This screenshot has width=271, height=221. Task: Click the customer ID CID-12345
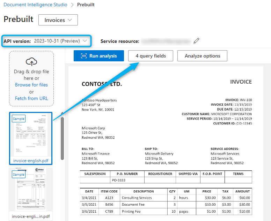[x=244, y=123]
